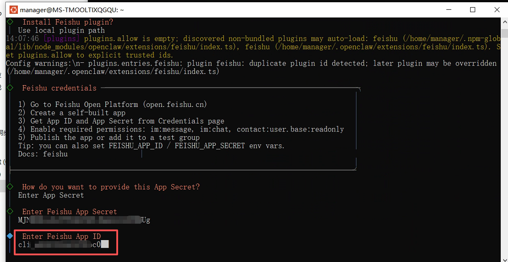Click the 'Install Feishu plugin?' prompt line
This screenshot has width=508, height=262.
coord(68,22)
